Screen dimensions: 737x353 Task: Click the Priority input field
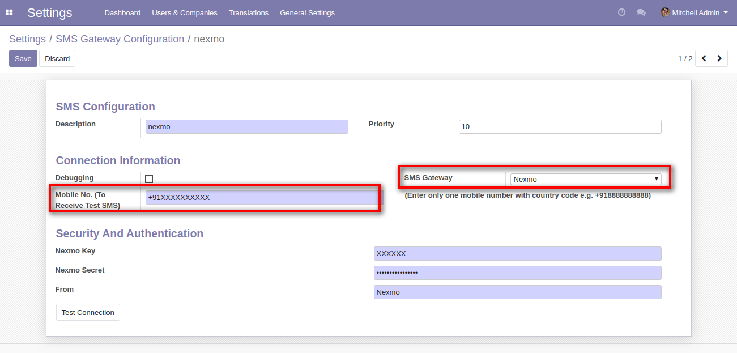click(560, 127)
